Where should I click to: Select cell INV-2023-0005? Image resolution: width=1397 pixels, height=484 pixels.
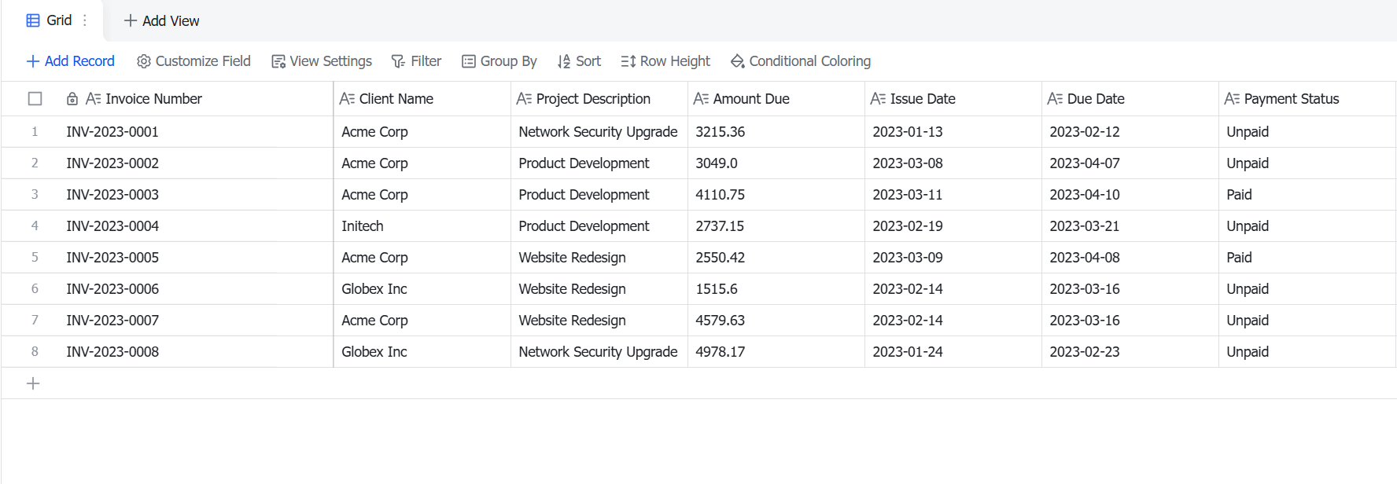pyautogui.click(x=196, y=258)
